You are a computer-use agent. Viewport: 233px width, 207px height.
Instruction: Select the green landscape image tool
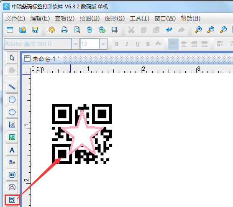pyautogui.click(x=12, y=137)
